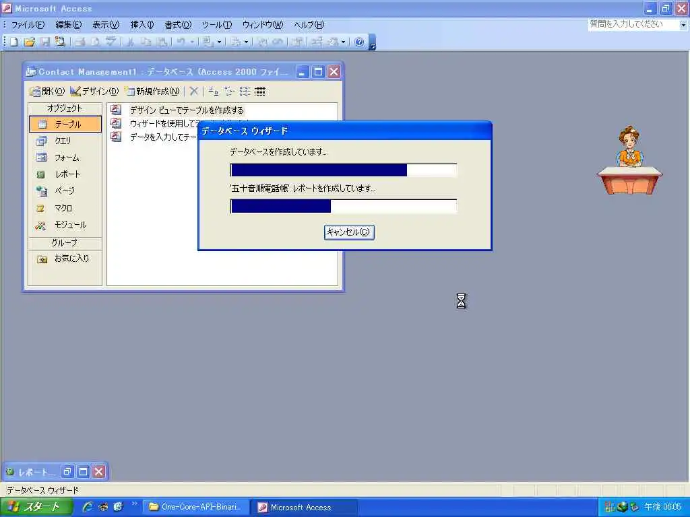Viewport: 690px width, 517px height.
Task: Open toolbar options arrow at toolbar end
Action: [372, 42]
